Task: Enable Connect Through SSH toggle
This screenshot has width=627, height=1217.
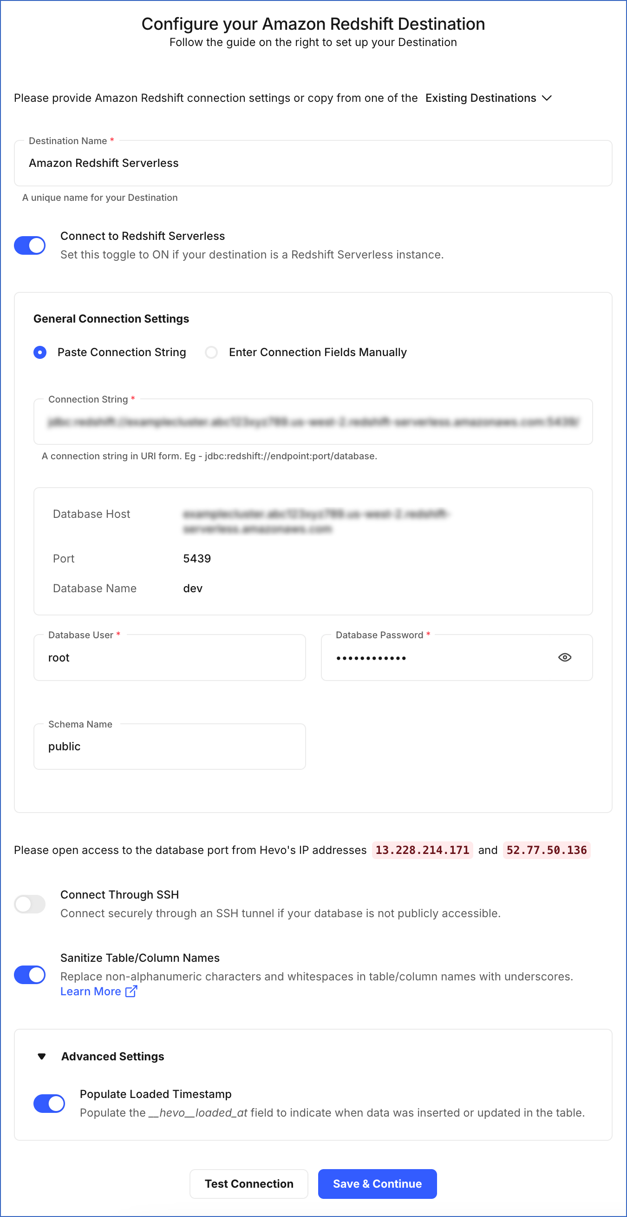Action: [30, 904]
